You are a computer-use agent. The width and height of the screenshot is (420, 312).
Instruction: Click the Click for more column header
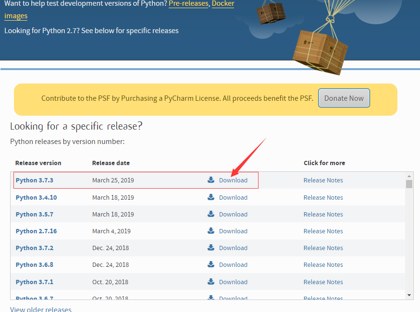pos(324,163)
